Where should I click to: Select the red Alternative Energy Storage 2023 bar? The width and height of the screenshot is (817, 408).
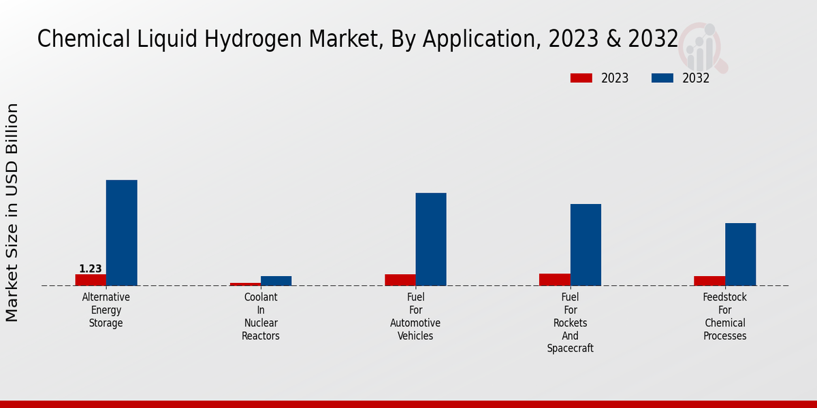pos(91,279)
